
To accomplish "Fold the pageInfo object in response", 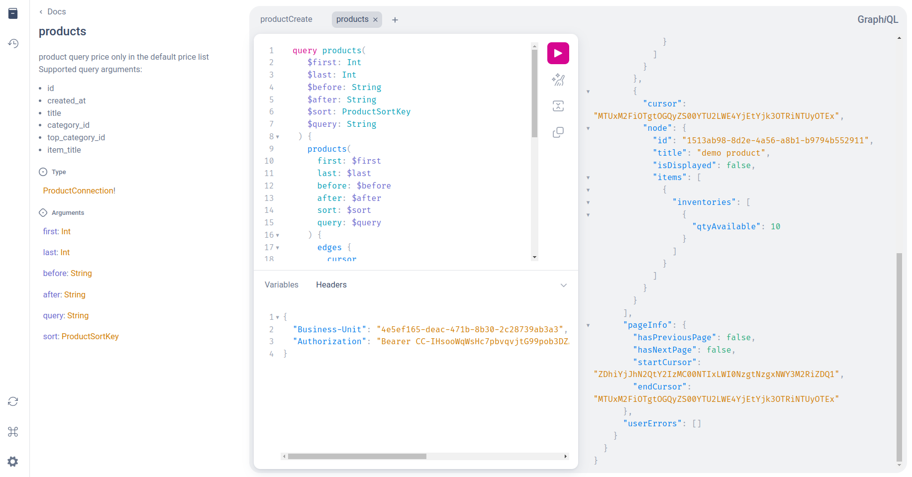I will [588, 325].
